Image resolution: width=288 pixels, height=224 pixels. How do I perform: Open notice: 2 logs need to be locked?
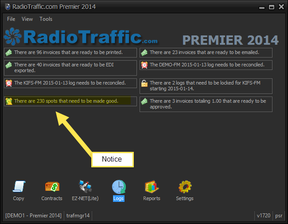pos(206,86)
